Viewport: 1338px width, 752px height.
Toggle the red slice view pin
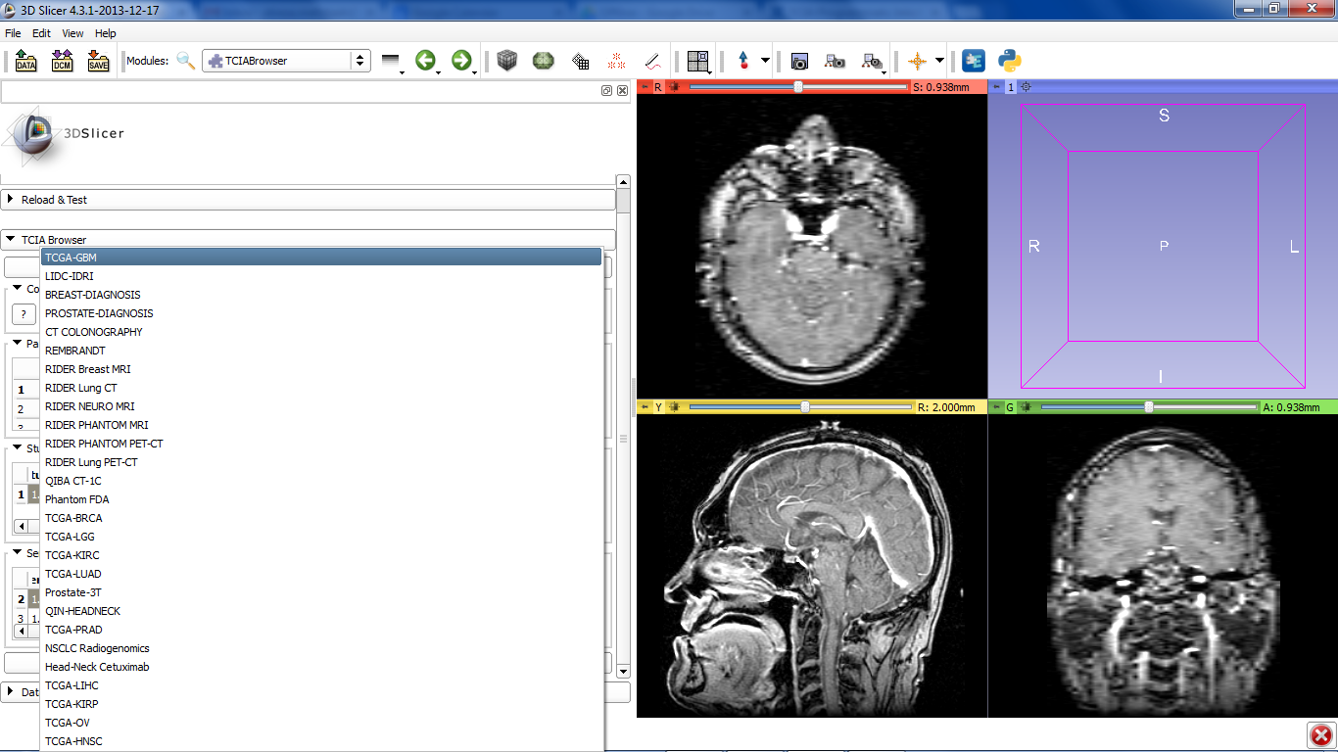(644, 87)
